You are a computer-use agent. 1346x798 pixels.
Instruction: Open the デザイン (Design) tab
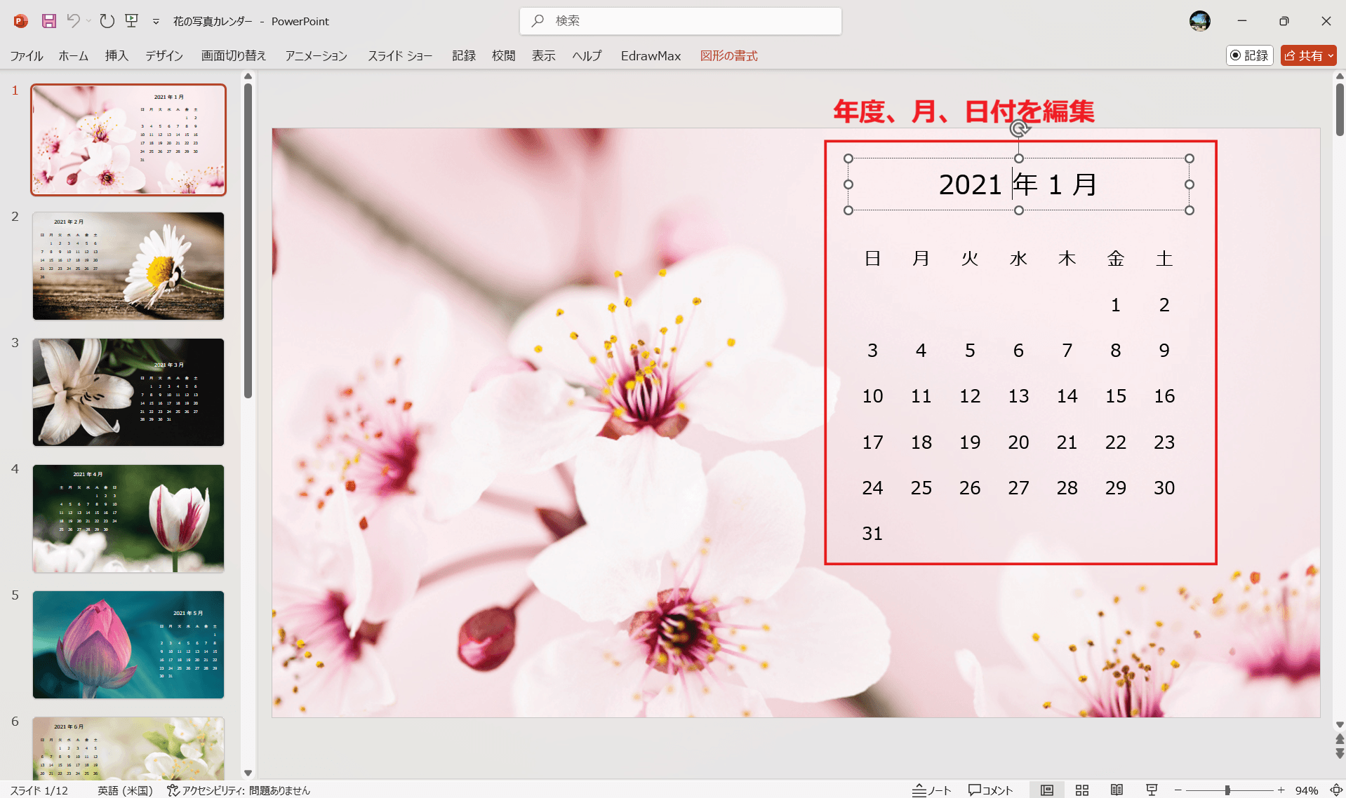(164, 55)
